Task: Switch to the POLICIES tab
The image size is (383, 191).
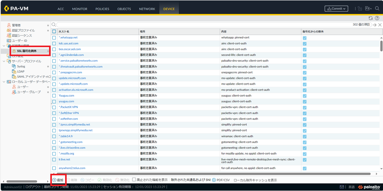Action: coord(102,9)
